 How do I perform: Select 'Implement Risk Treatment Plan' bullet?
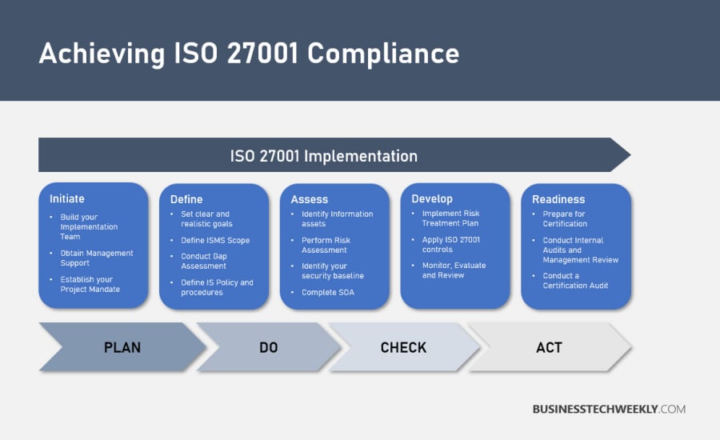coord(451,218)
